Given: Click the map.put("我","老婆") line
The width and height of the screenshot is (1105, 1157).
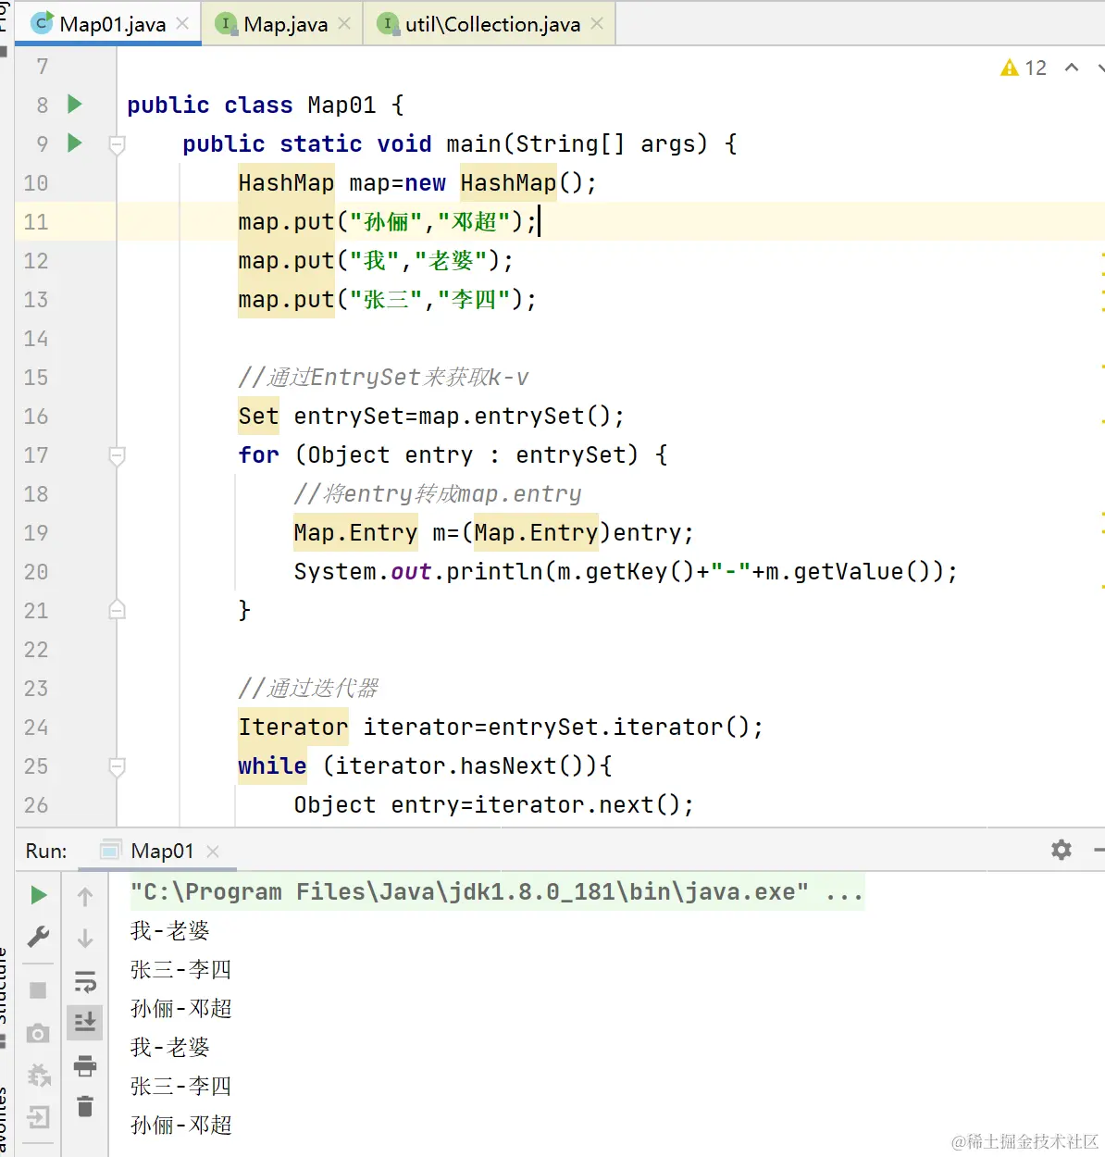Looking at the screenshot, I should 376,261.
